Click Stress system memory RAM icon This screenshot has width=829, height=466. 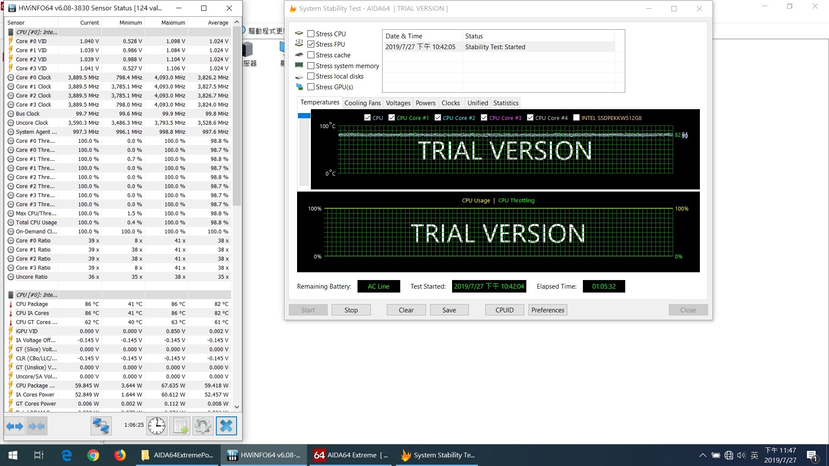299,65
